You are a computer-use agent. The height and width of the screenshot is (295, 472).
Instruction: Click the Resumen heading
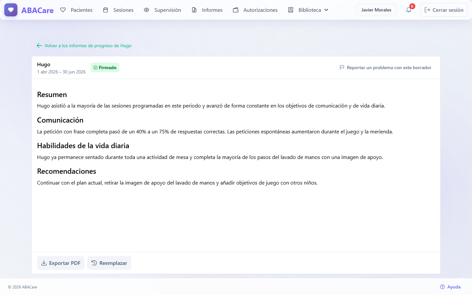[52, 94]
